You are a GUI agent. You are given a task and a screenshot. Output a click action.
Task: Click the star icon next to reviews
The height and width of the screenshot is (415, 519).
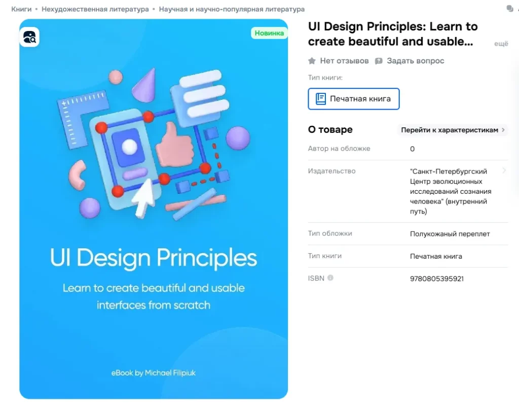[x=312, y=61]
